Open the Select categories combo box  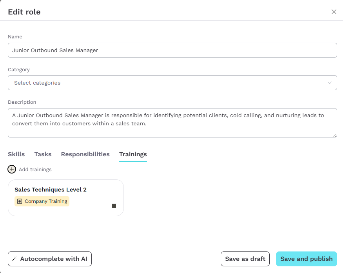coord(172,83)
